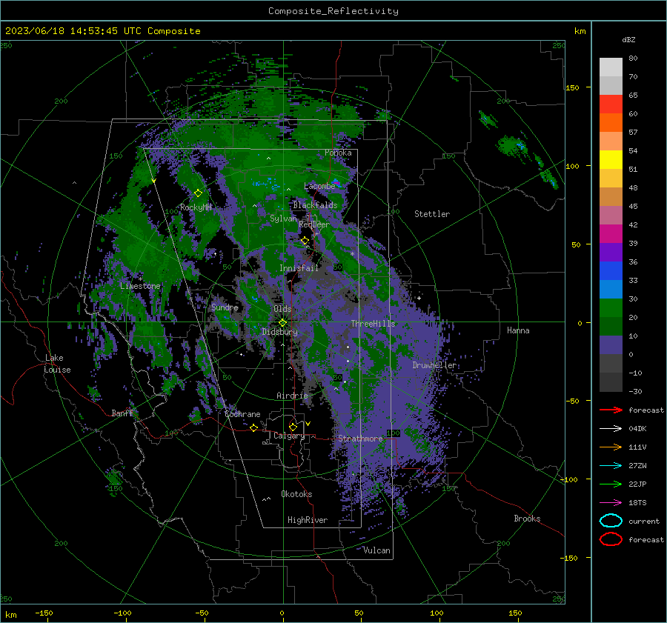Select the yellow radar-center diamond below Olds
The width and height of the screenshot is (667, 623).
point(282,323)
